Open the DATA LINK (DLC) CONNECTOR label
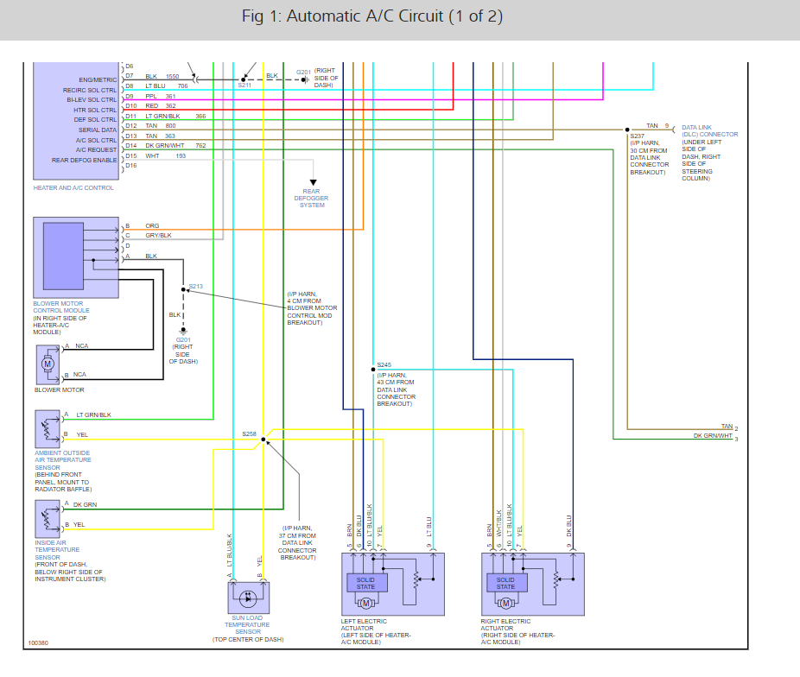The image size is (800, 677). click(709, 131)
